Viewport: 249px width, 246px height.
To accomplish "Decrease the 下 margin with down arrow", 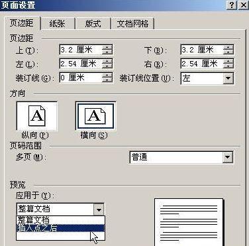I will point(228,52).
